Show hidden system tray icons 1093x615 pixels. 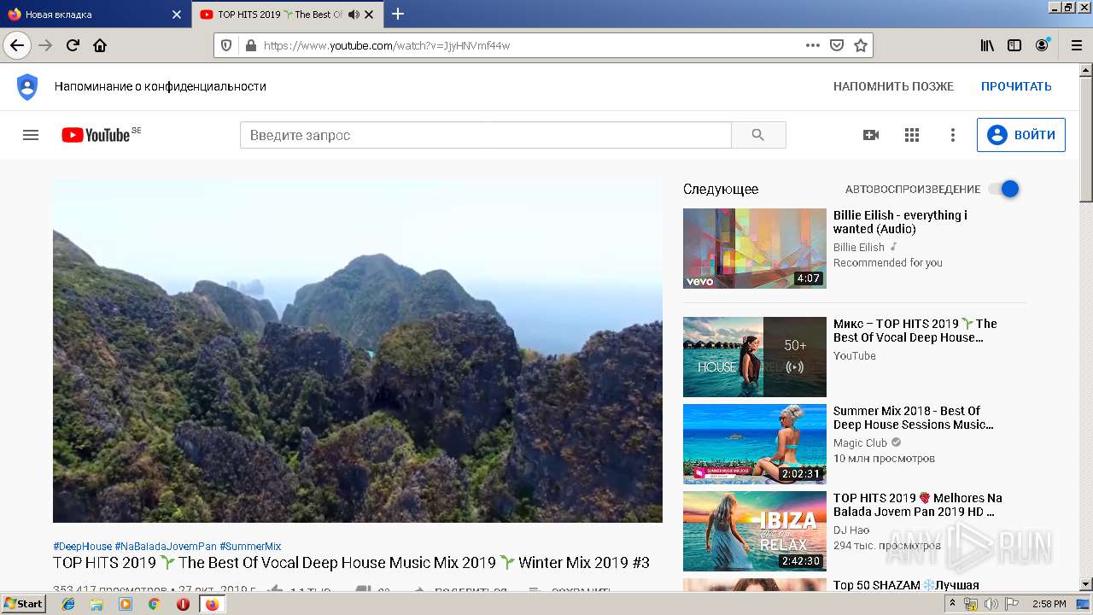click(953, 604)
